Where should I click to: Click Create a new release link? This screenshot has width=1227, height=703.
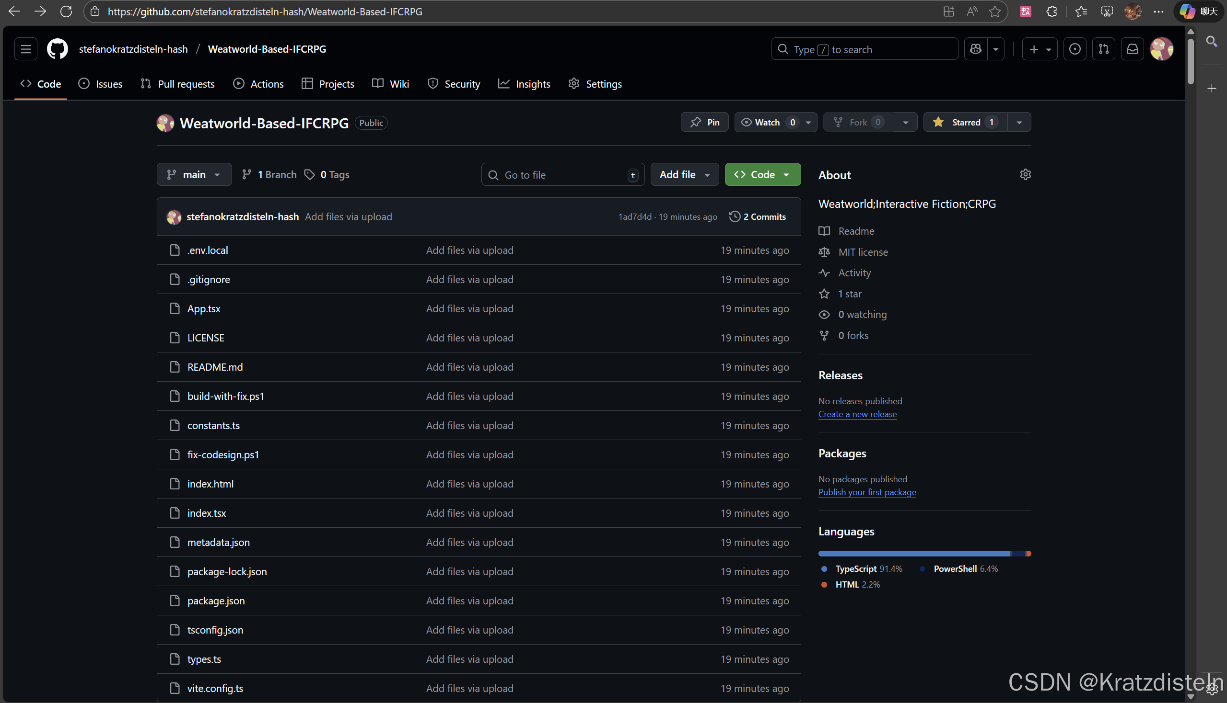tap(857, 414)
